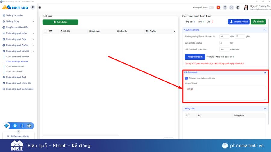Click the MKT UID logo
Viewport: 271px width, 152px height.
click(x=15, y=8)
